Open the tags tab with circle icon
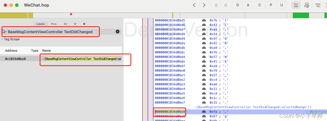 84,24
